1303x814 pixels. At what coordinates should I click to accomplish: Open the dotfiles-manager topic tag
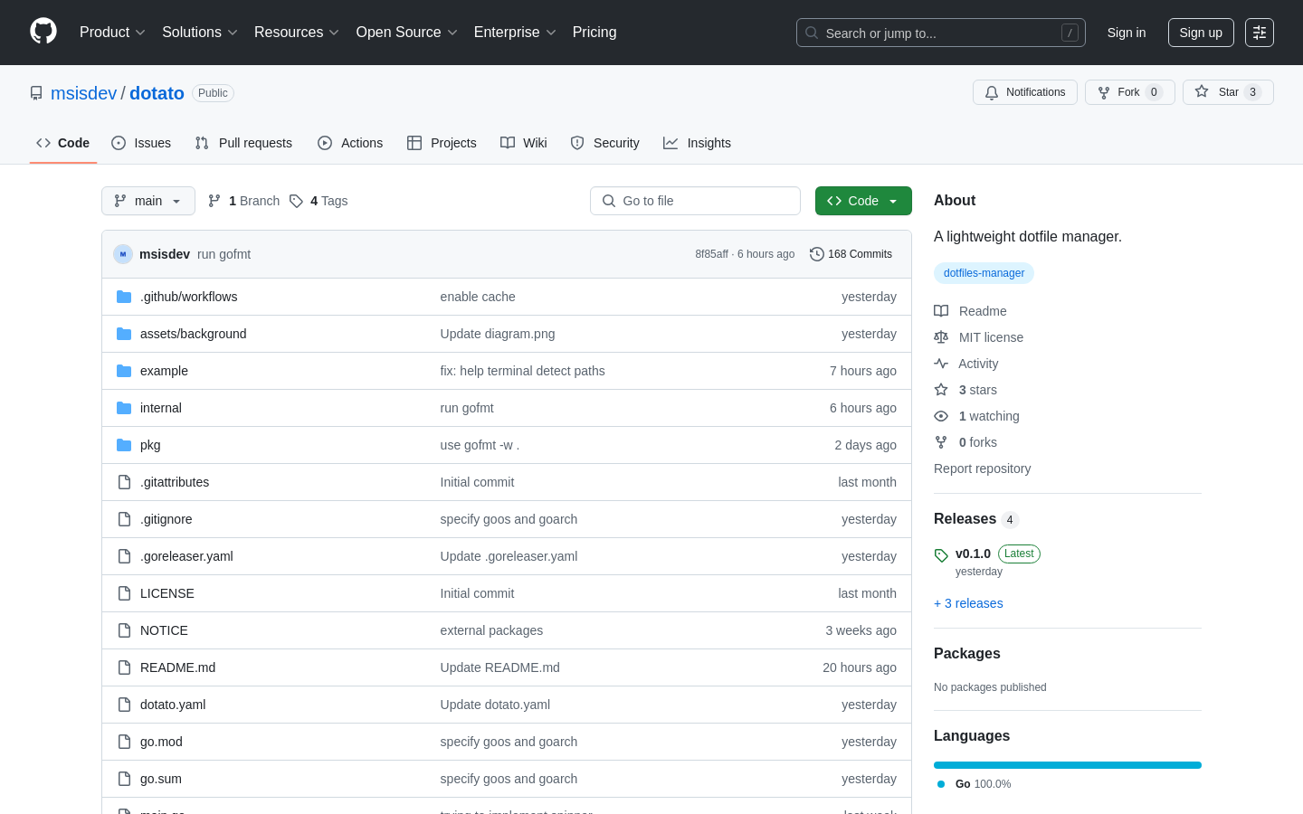click(984, 273)
